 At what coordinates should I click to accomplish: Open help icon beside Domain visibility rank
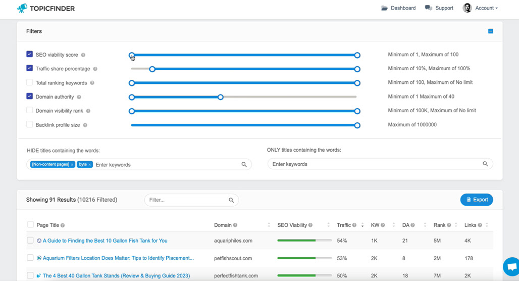tap(88, 111)
